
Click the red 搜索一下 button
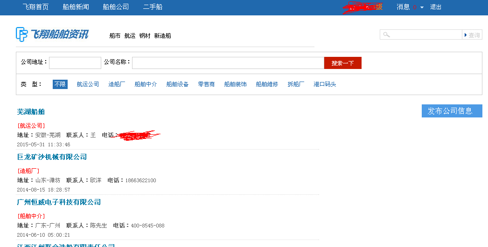[x=342, y=63]
